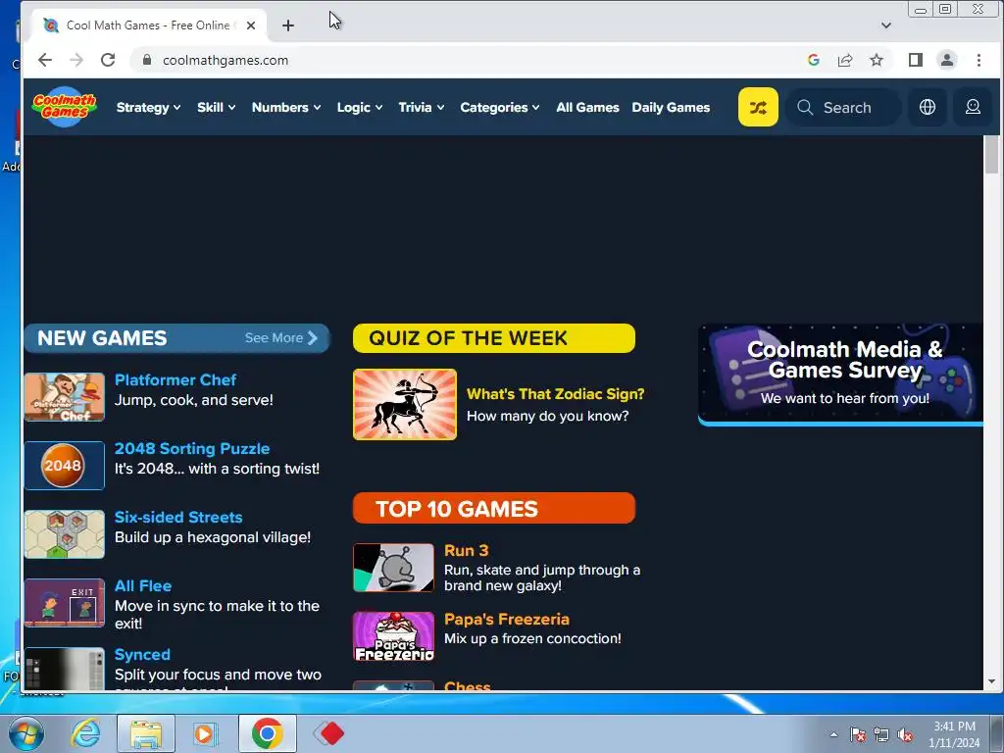Toggle the browser side panel icon
Screen dimensions: 1004x753
point(915,60)
